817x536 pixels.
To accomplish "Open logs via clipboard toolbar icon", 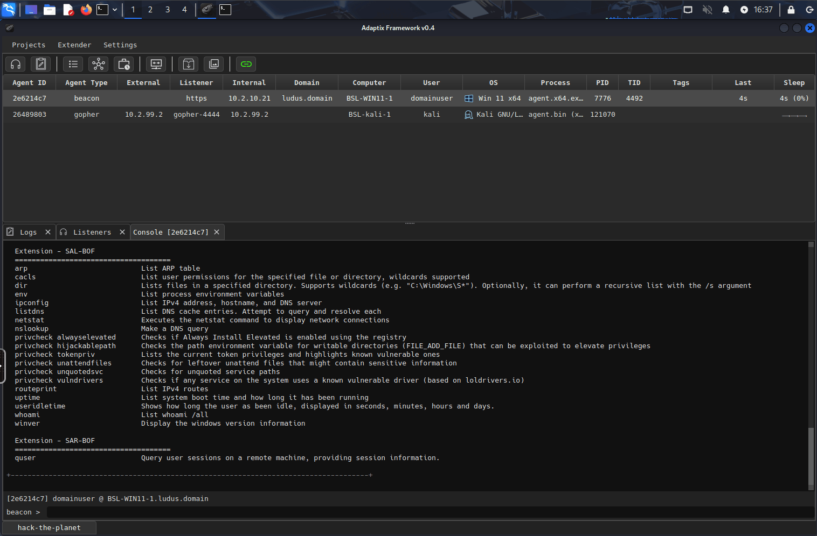I will point(41,64).
